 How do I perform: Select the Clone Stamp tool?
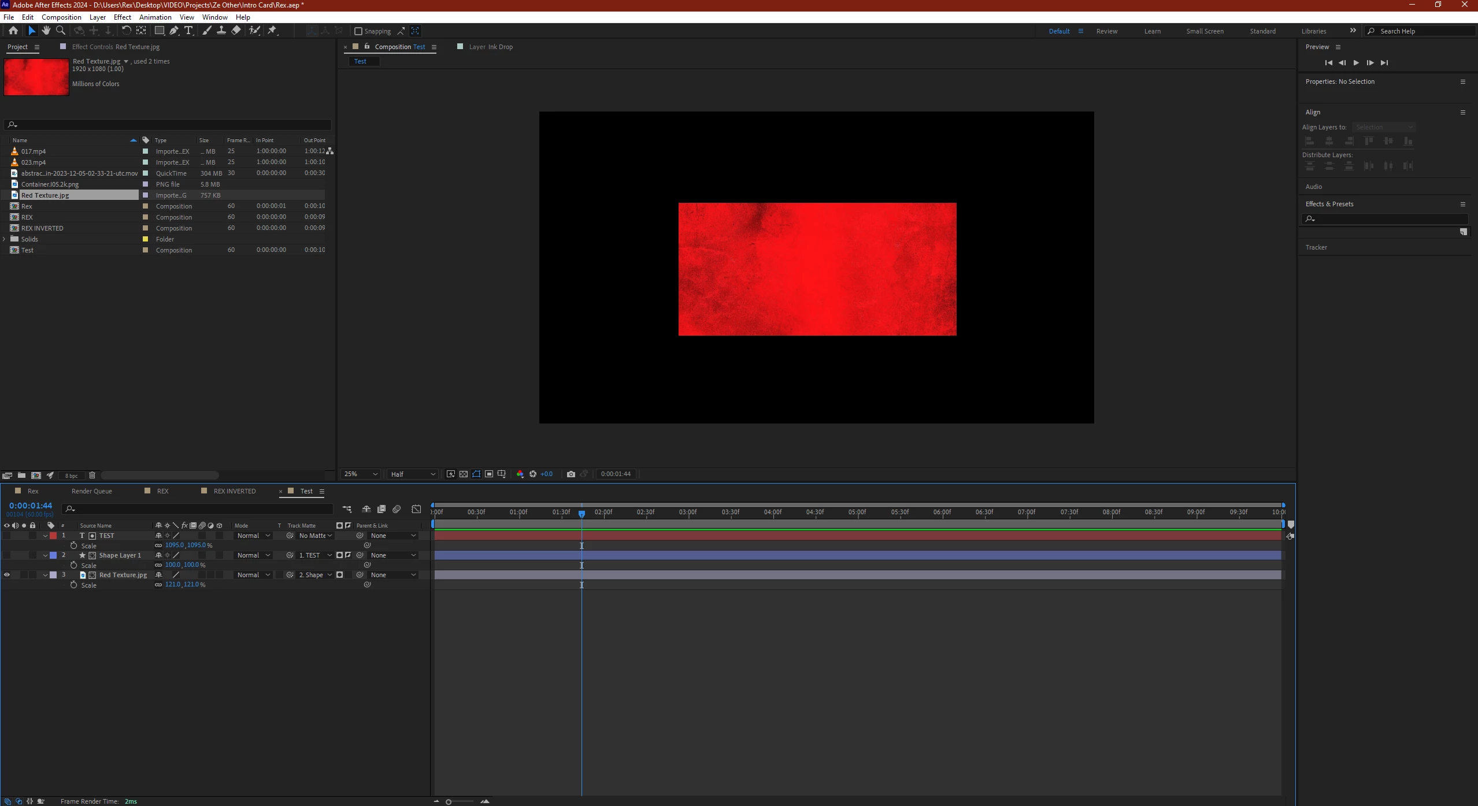pos(221,31)
